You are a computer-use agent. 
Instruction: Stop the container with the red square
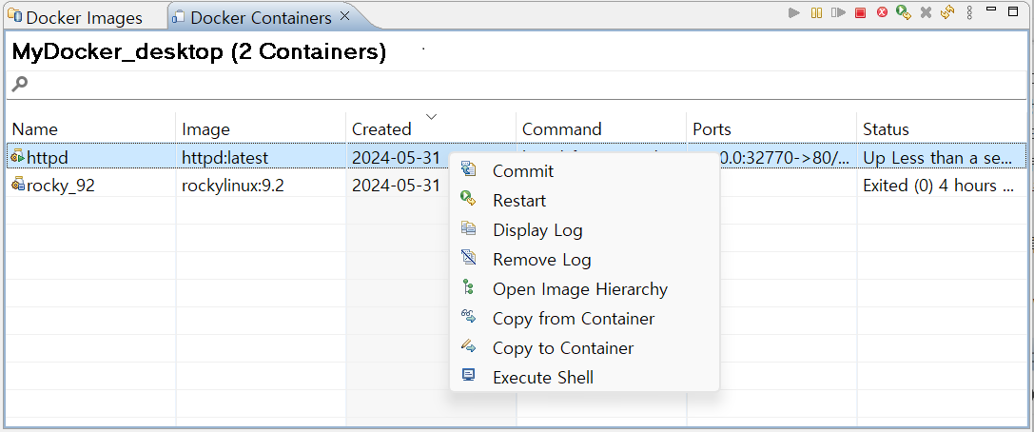click(860, 13)
